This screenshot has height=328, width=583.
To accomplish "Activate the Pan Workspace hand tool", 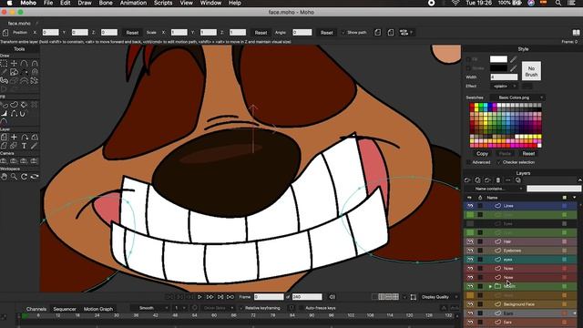I will coord(4,177).
